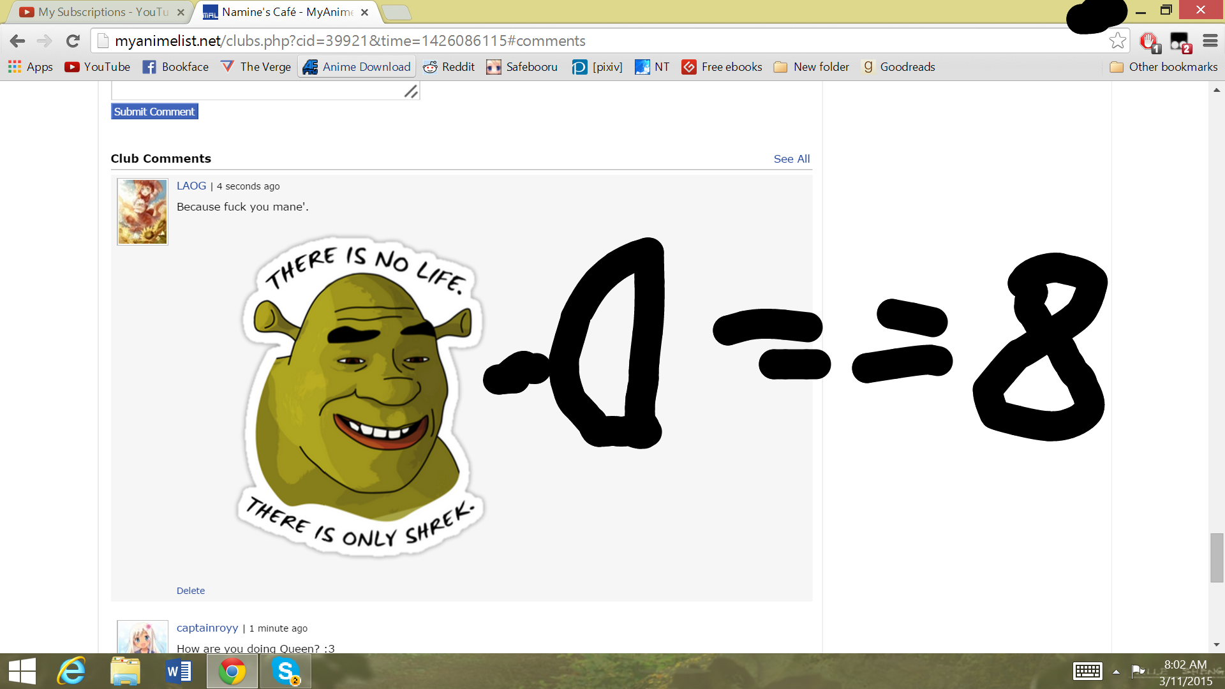Expand the New folder bookmarks folder

[x=812, y=67]
